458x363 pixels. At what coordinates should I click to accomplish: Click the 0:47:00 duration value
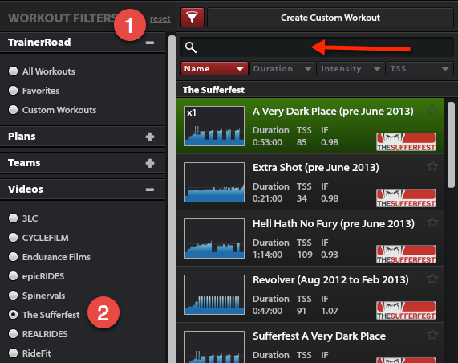click(x=267, y=311)
